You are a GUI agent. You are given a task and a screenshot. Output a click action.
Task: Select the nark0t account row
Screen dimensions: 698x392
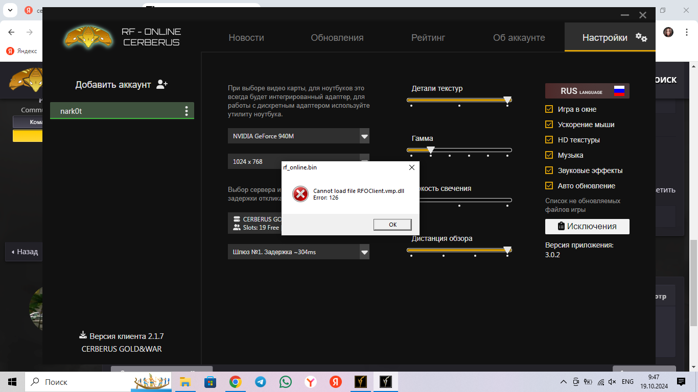pos(122,111)
